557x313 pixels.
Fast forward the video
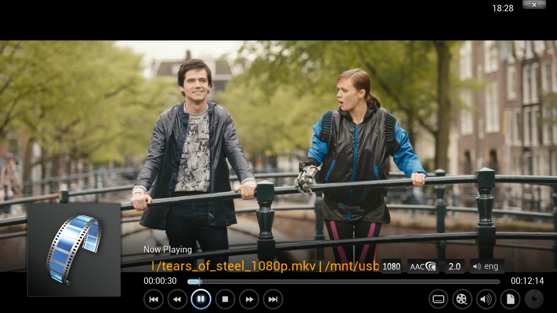pos(249,299)
